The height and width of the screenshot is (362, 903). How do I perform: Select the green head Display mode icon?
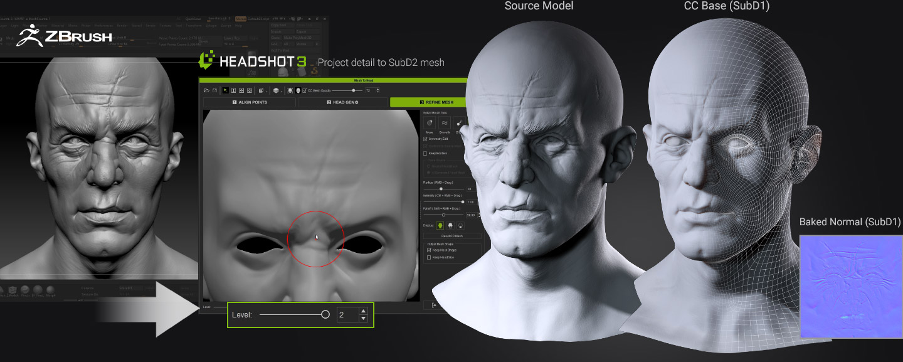pyautogui.click(x=440, y=225)
